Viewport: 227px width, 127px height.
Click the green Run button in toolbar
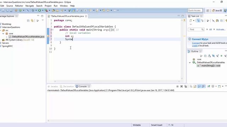39,10
